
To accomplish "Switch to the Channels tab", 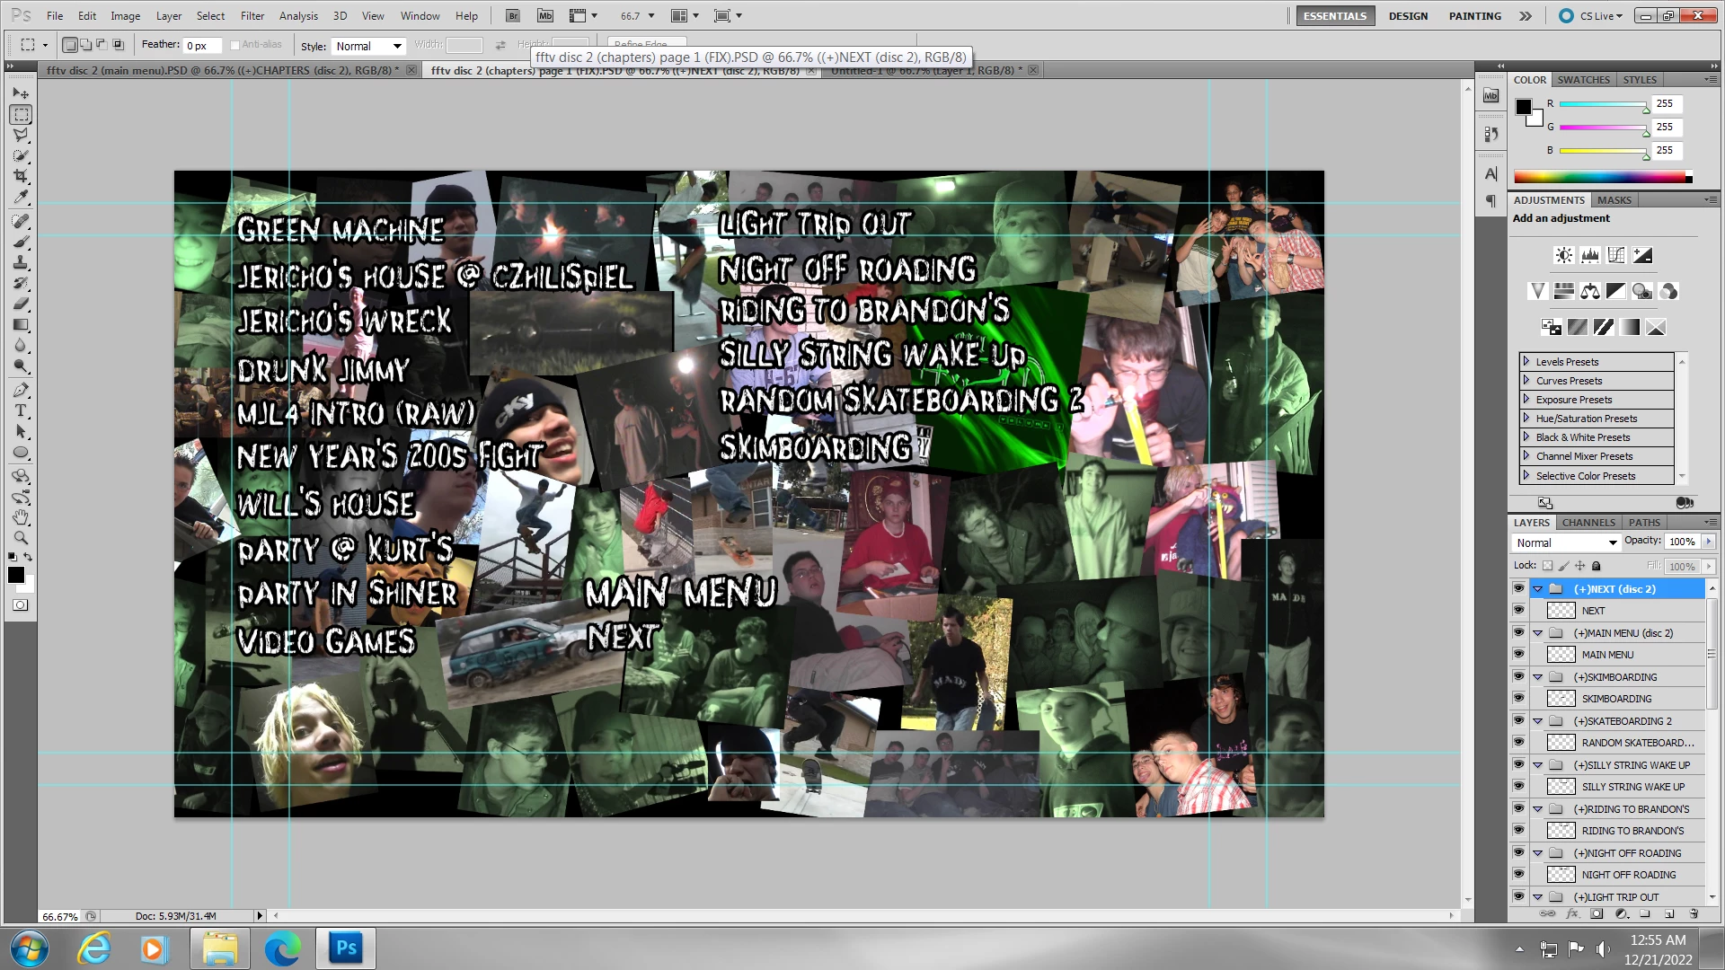I will pos(1588,523).
